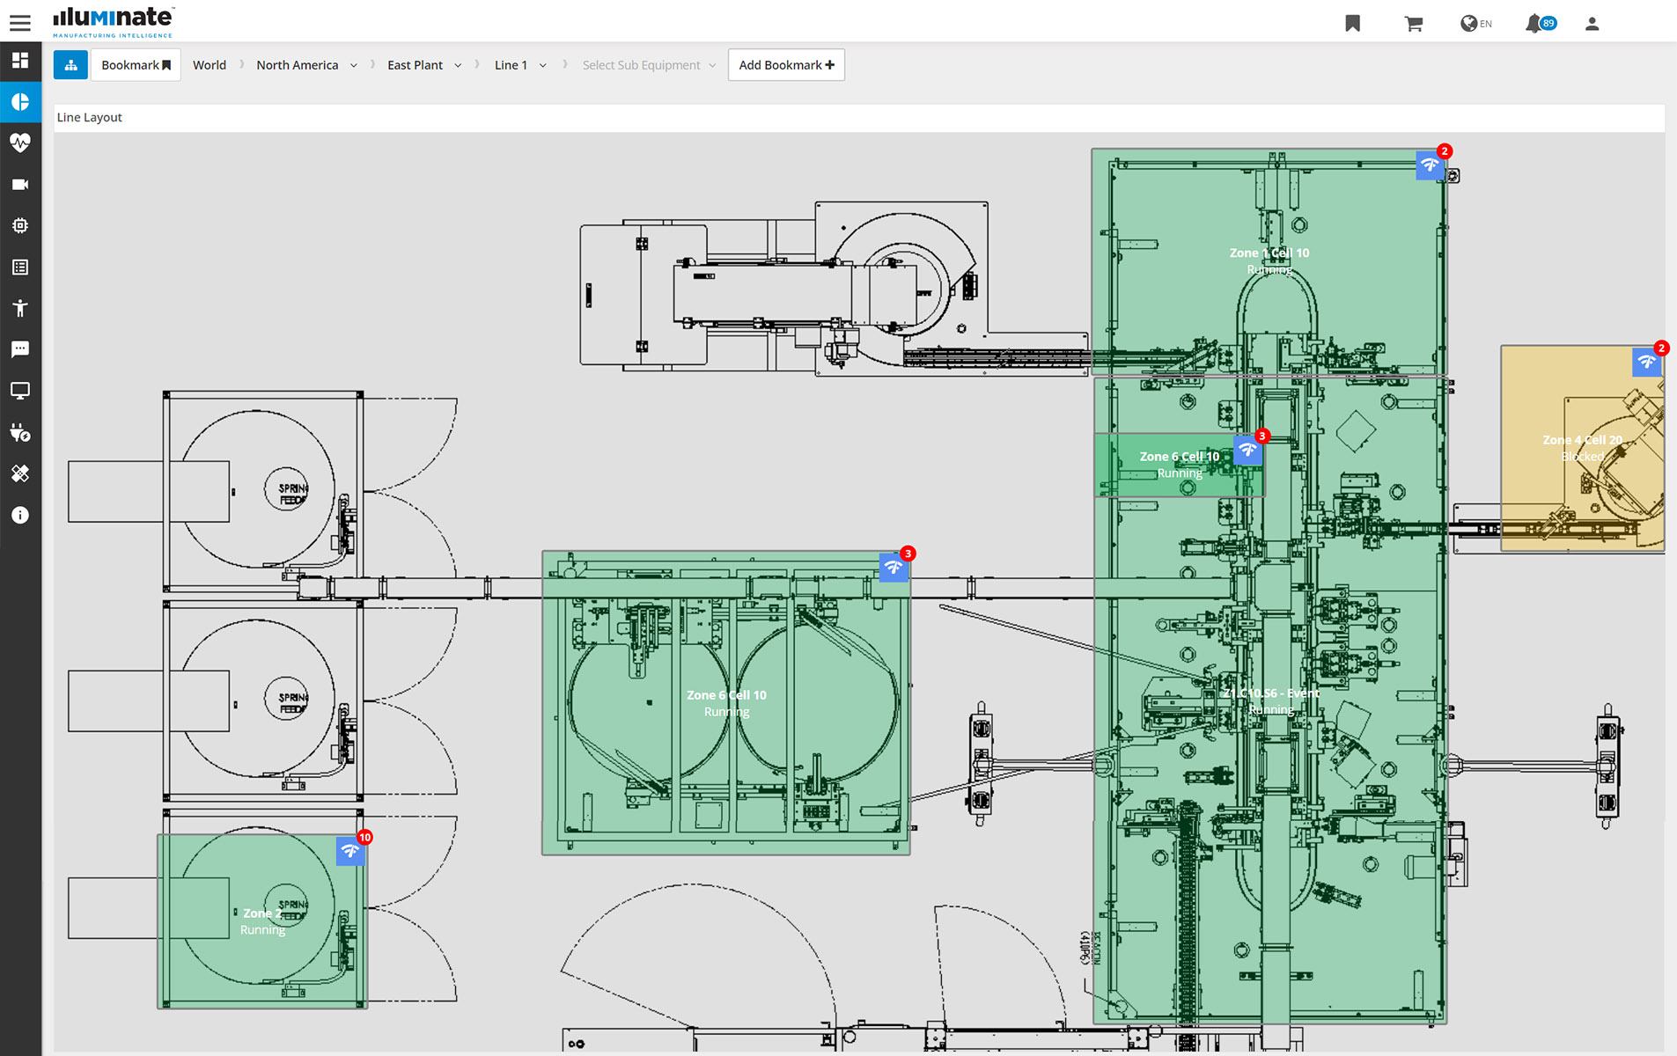Expand the Line 1 dropdown

point(519,64)
